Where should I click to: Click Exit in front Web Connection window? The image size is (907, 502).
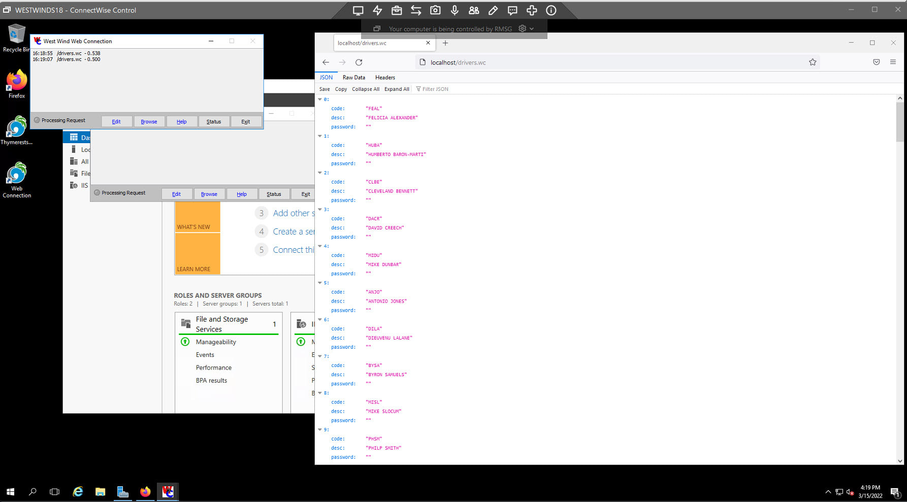(x=246, y=122)
